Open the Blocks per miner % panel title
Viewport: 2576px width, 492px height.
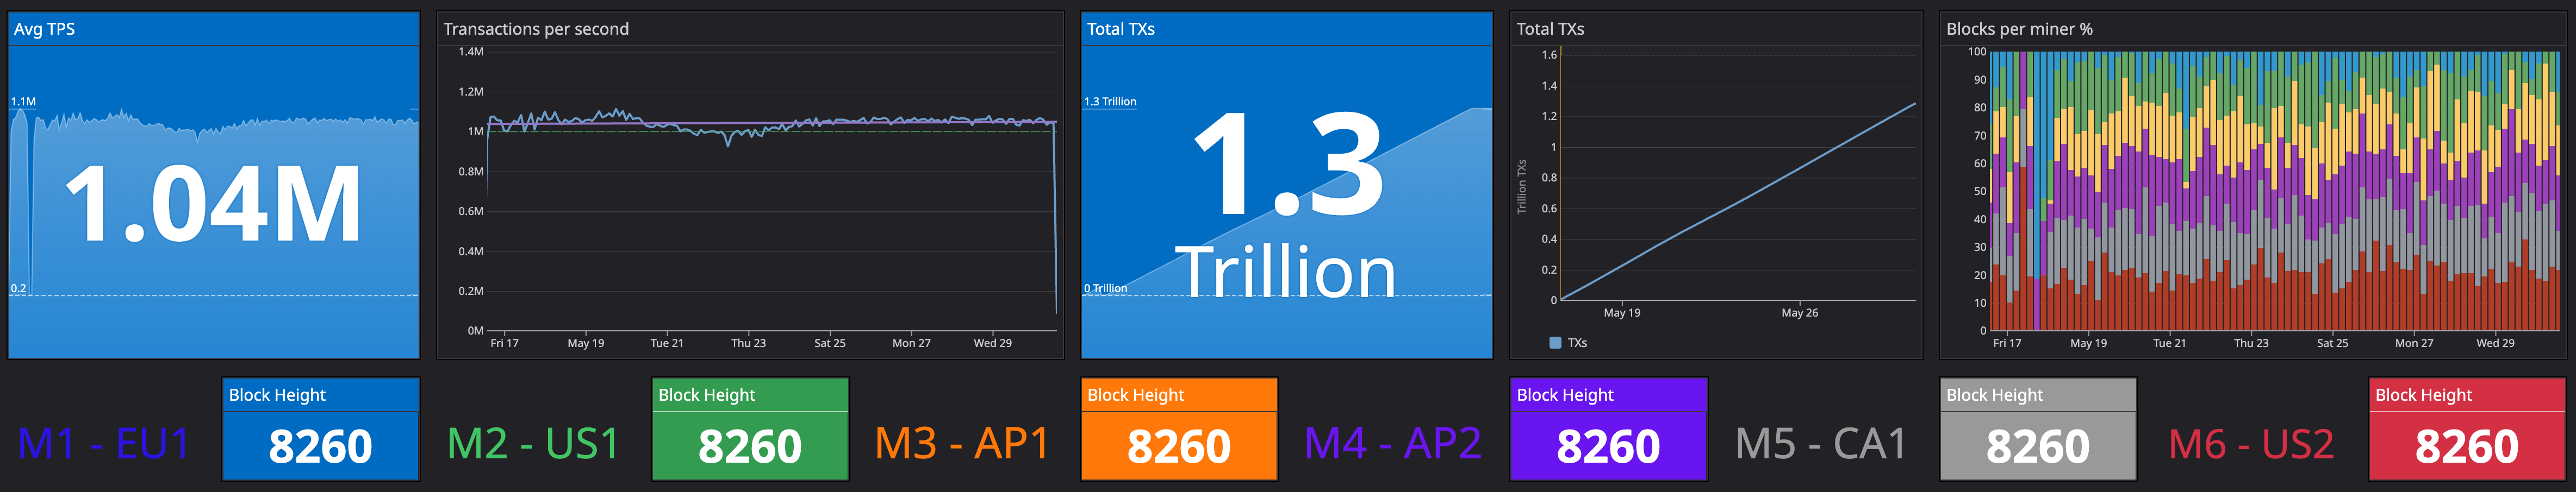tap(2018, 29)
